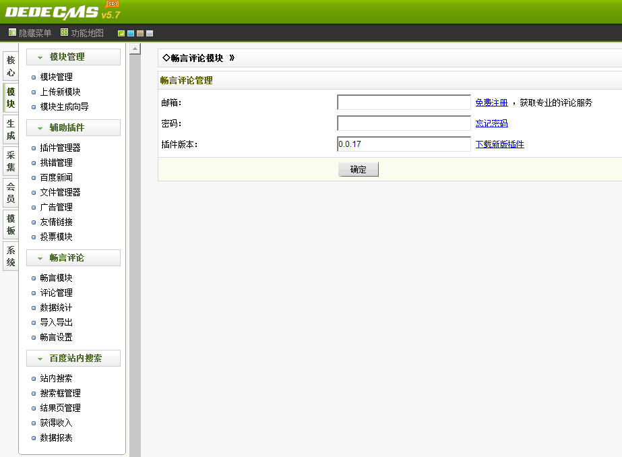Open the 功能地图 function map icon
This screenshot has height=457, width=622.
(x=64, y=32)
